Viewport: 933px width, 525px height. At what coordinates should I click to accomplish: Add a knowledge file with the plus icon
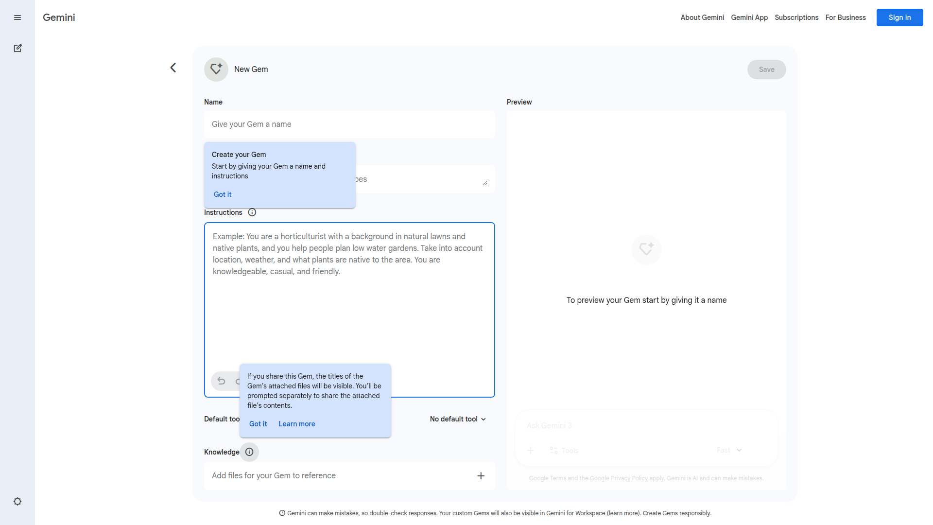click(x=481, y=476)
